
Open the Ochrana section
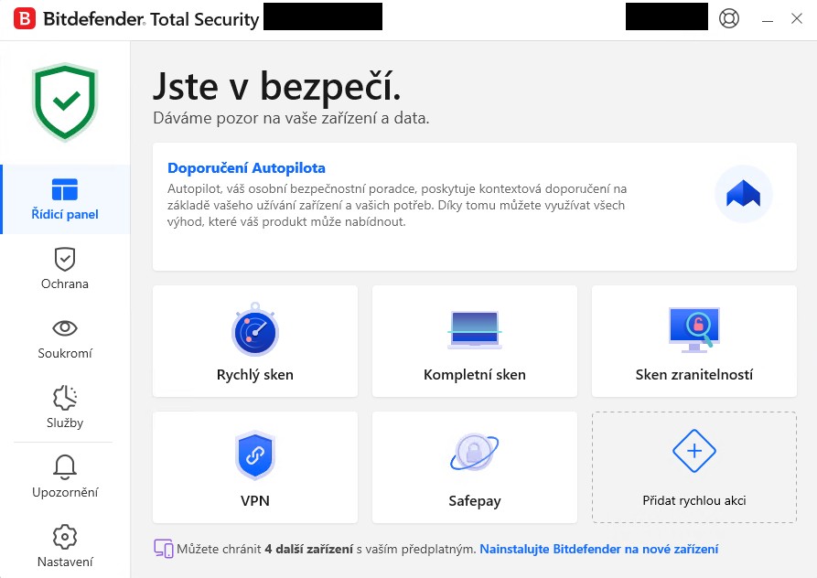(65, 269)
